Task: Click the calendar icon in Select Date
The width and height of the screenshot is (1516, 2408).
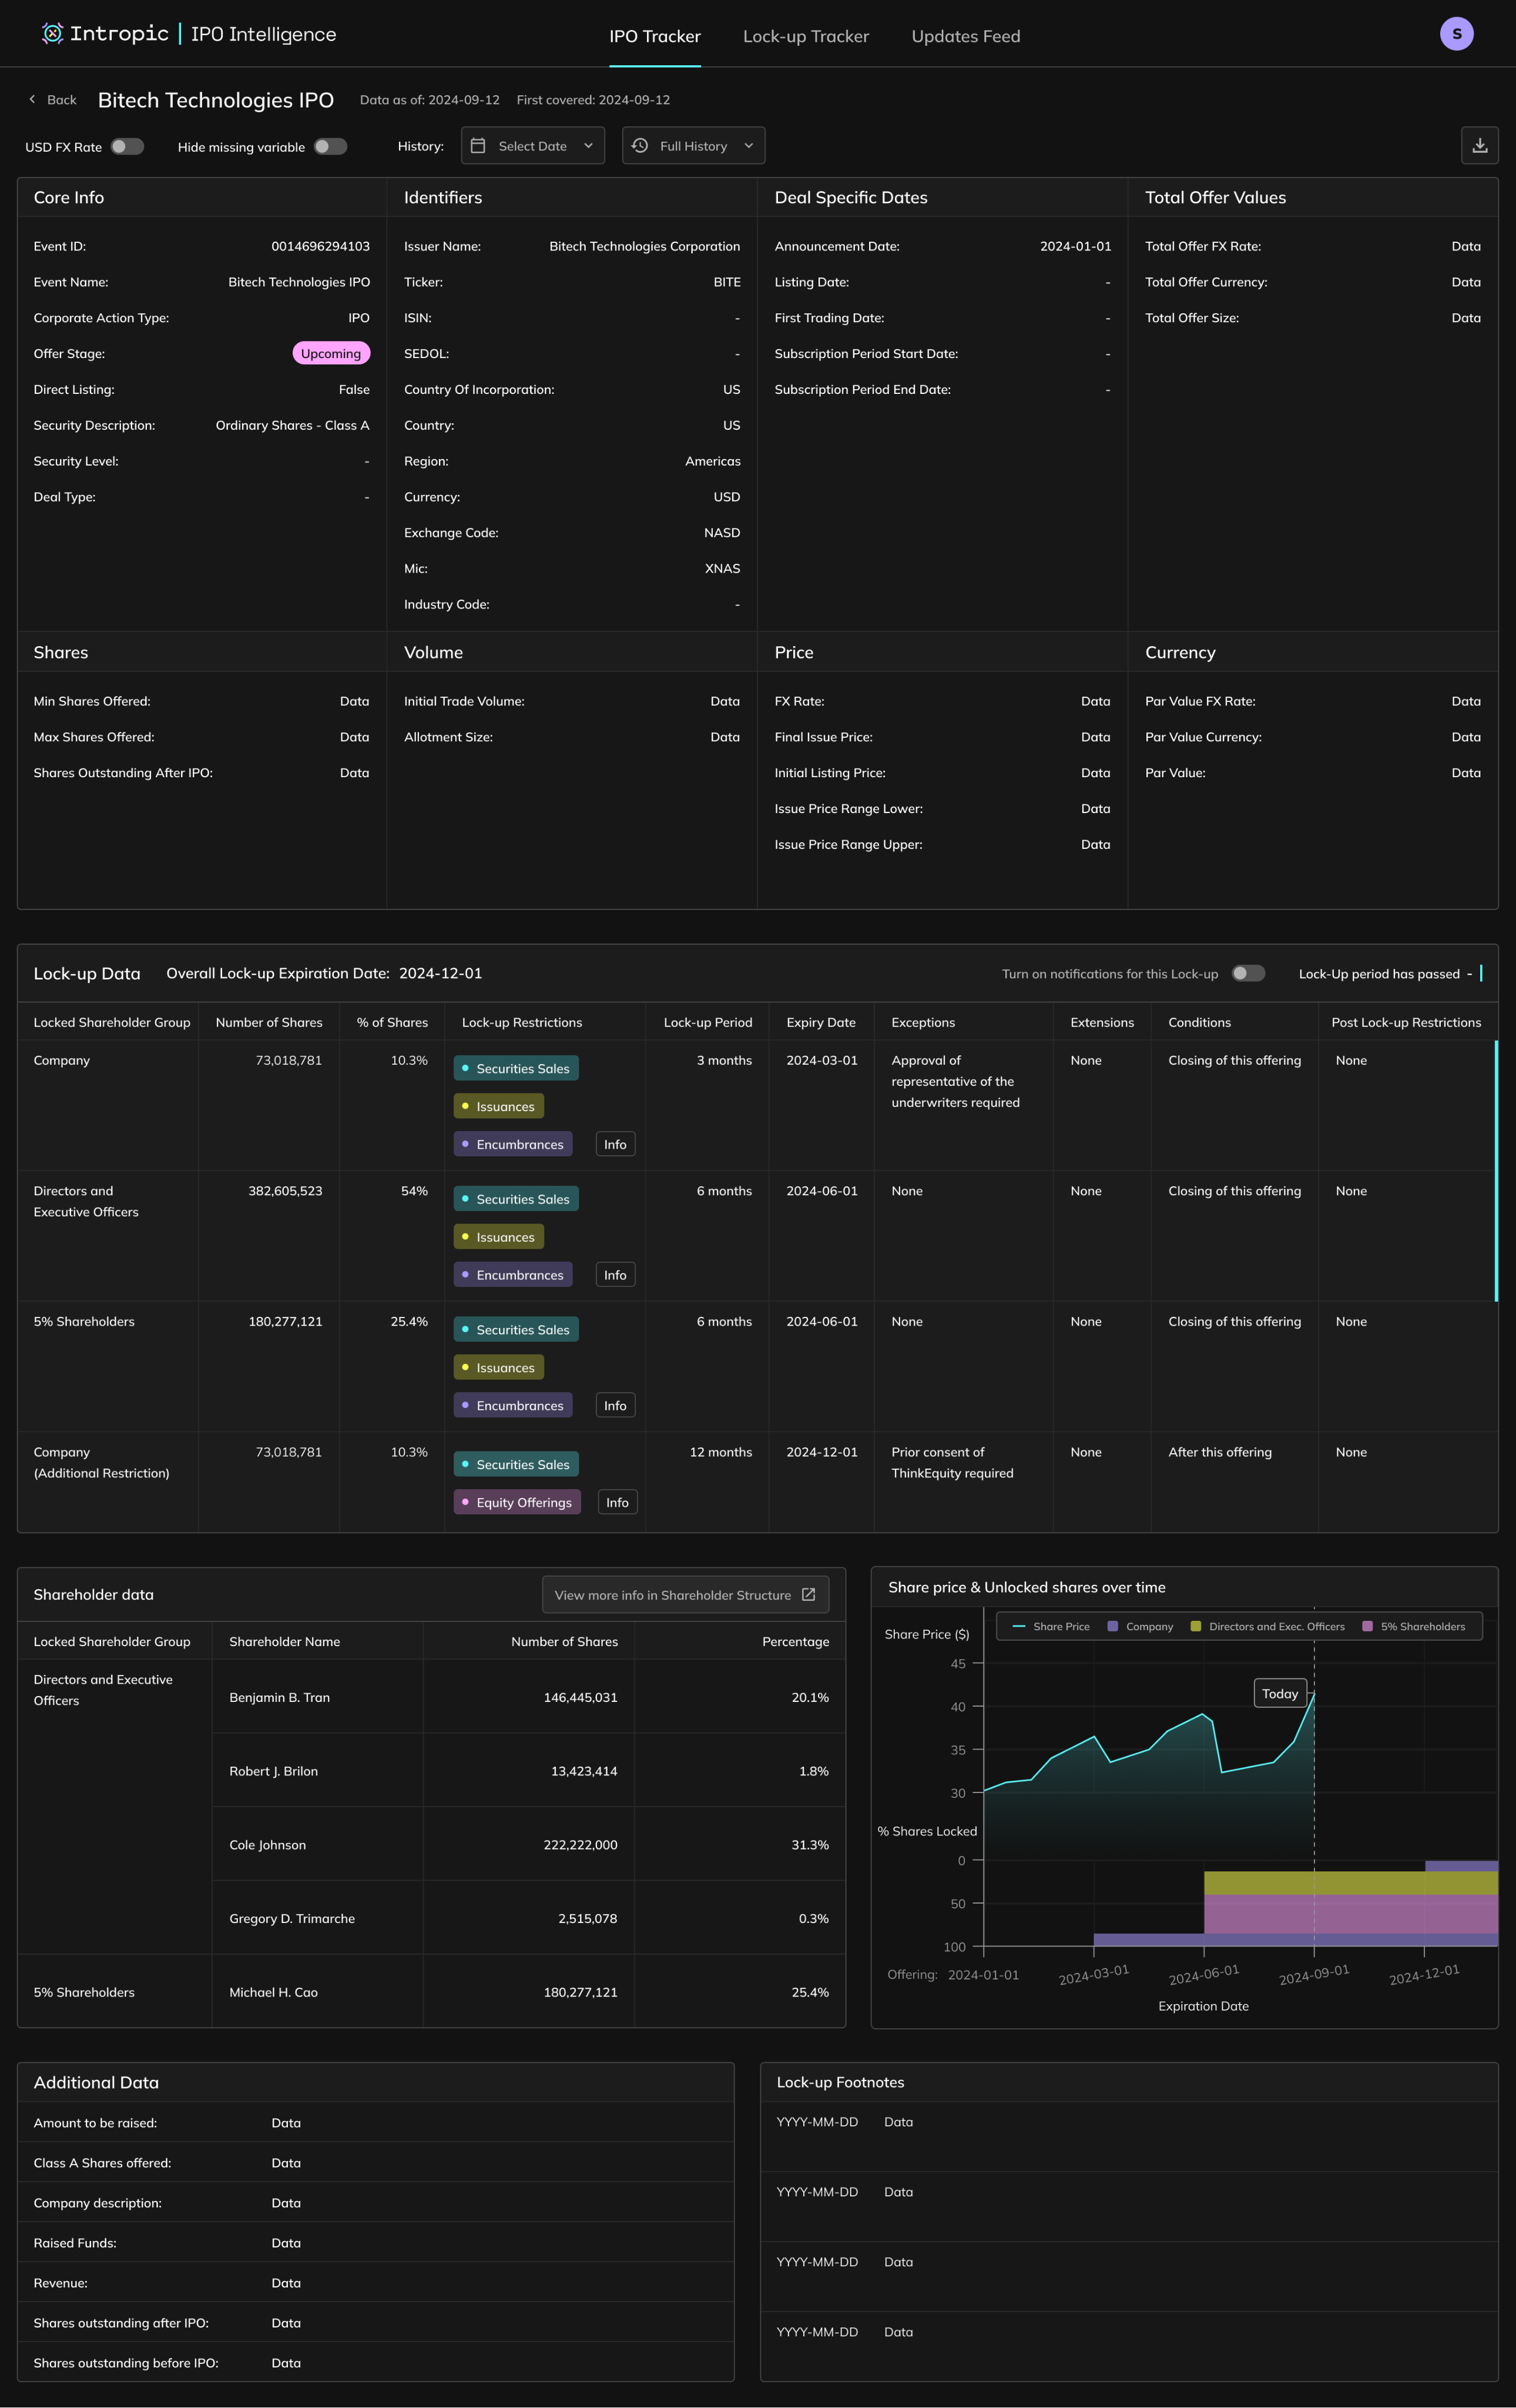Action: [x=478, y=146]
